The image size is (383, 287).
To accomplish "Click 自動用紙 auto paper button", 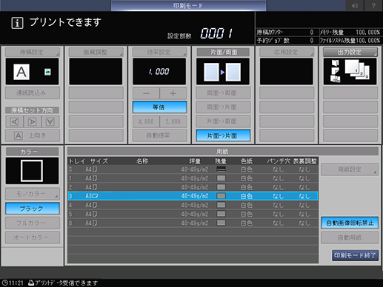I will click(x=350, y=237).
